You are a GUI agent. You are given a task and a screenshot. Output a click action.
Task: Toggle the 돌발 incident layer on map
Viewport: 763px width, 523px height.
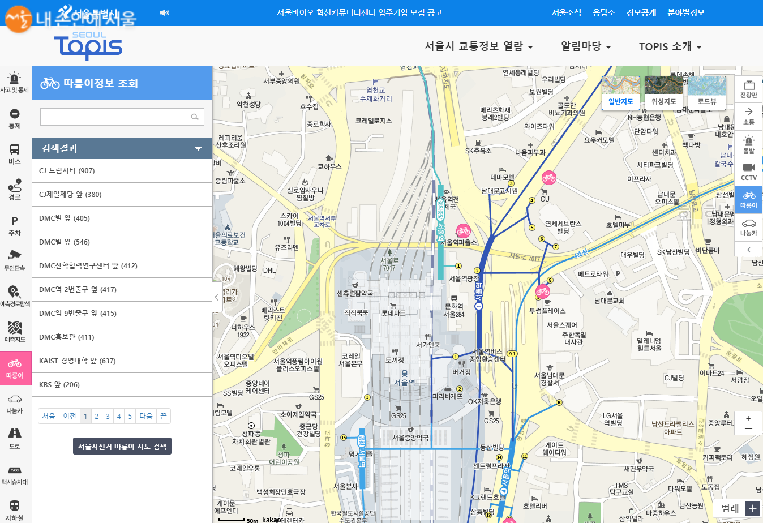click(748, 144)
